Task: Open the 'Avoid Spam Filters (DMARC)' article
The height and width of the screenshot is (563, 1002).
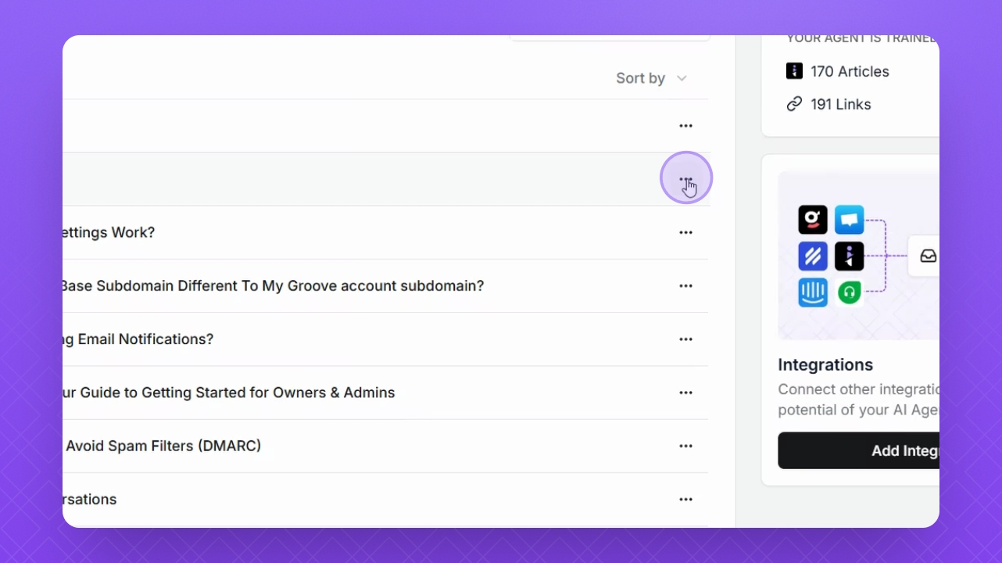Action: coord(163,446)
